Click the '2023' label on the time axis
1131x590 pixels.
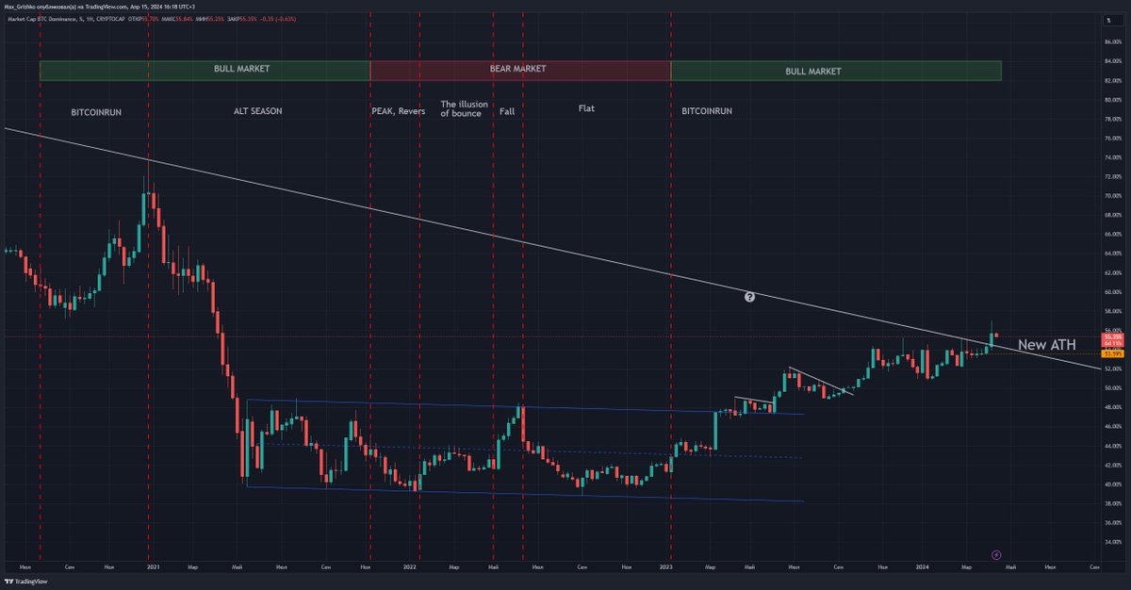pos(666,567)
